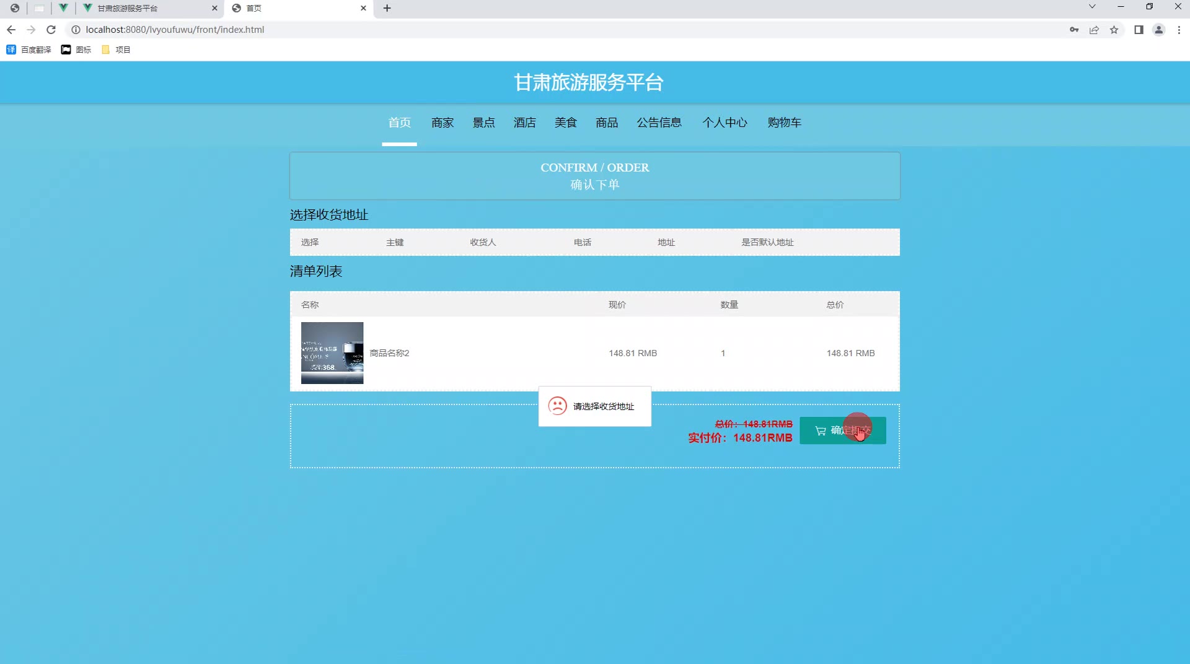Click the 甘肃旅游服务平台 site title

[589, 82]
